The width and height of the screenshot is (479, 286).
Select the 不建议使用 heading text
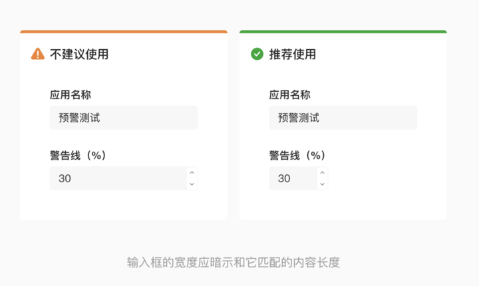point(79,55)
